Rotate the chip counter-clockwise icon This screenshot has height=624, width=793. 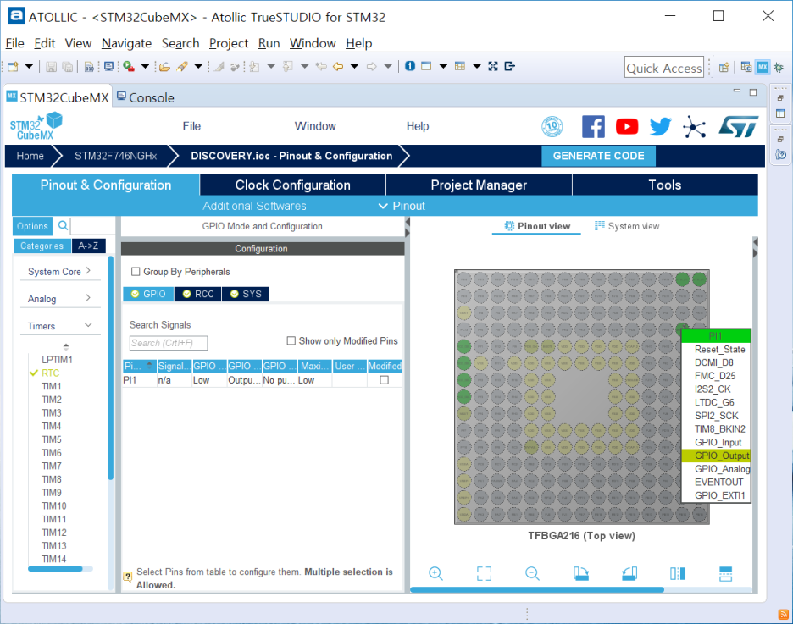click(629, 573)
